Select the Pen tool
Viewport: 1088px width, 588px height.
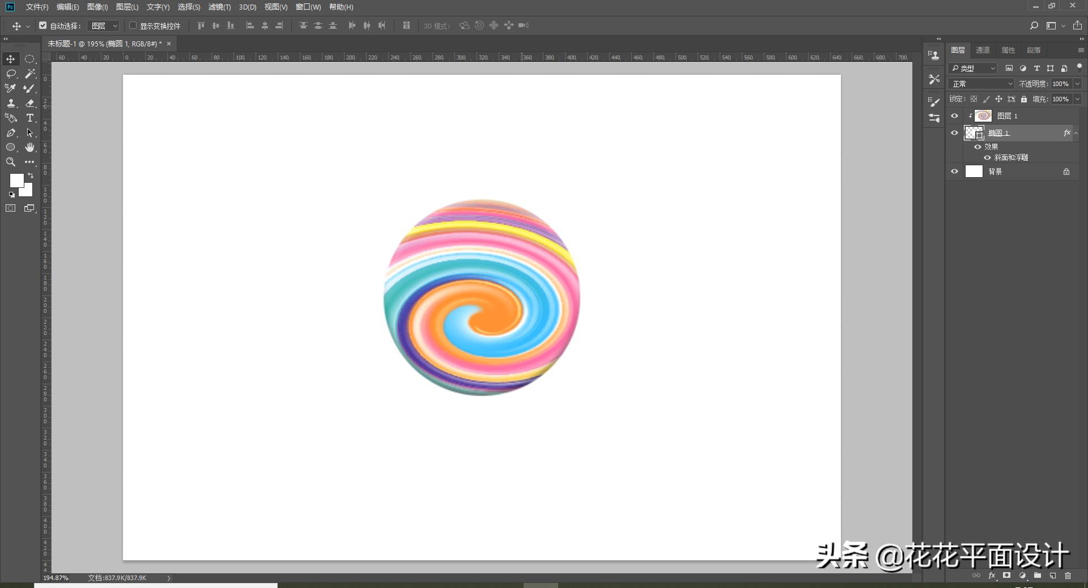click(x=11, y=133)
